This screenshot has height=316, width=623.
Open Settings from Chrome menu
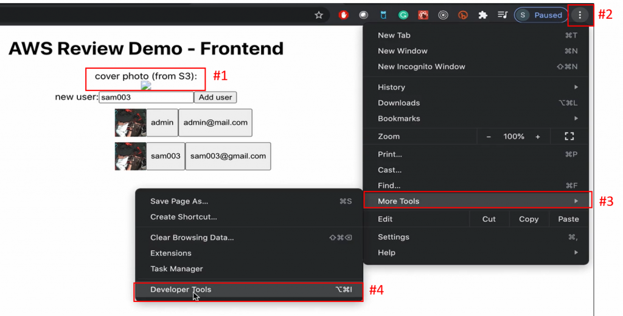[476, 237]
